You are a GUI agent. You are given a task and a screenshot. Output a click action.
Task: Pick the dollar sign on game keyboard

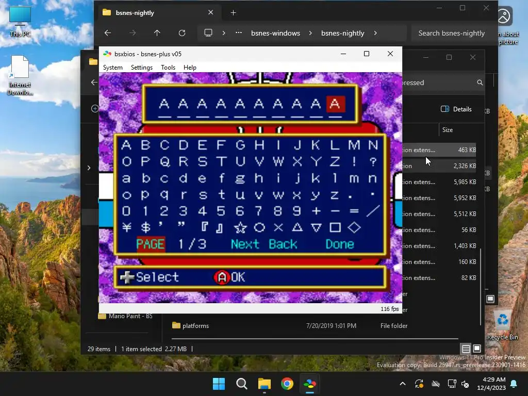pyautogui.click(x=145, y=227)
